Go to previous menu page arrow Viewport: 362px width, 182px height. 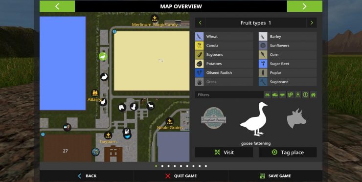(57, 6)
